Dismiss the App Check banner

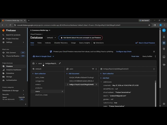pos(154,52)
